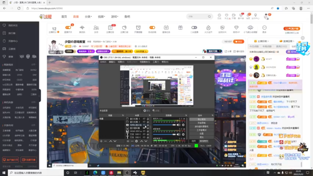This screenshot has height=176, width=313.
Task: Open 排行榜 in left sidebar
Action: click(x=12, y=33)
